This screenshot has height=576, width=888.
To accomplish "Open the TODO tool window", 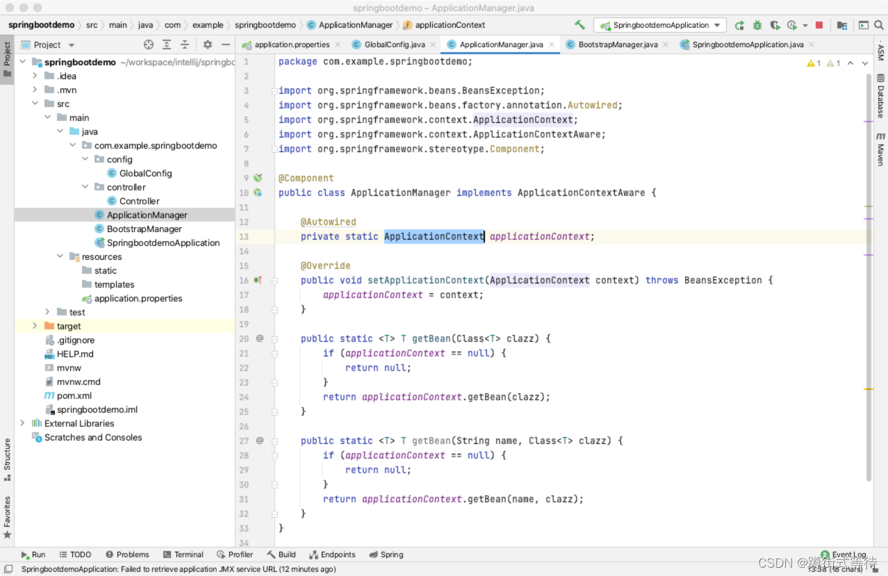I will click(x=75, y=554).
